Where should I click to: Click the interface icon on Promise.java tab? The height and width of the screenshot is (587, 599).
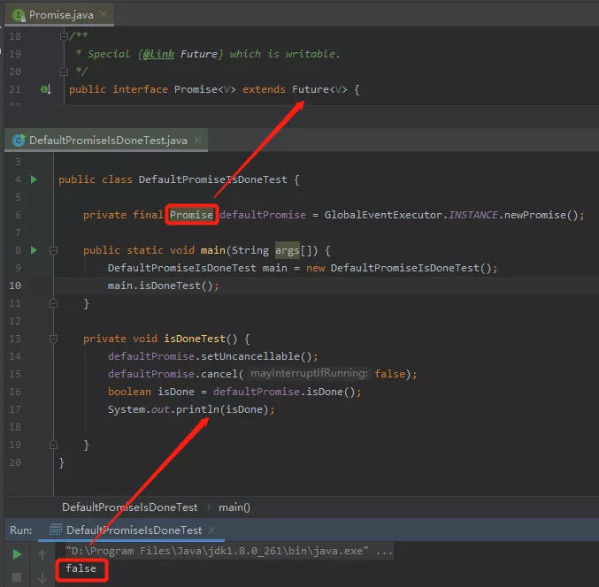(x=18, y=15)
